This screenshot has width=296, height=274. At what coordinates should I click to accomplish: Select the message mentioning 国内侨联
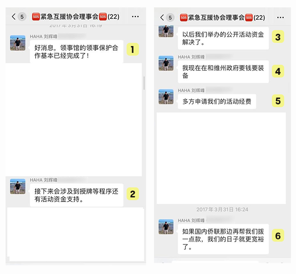tap(223, 239)
